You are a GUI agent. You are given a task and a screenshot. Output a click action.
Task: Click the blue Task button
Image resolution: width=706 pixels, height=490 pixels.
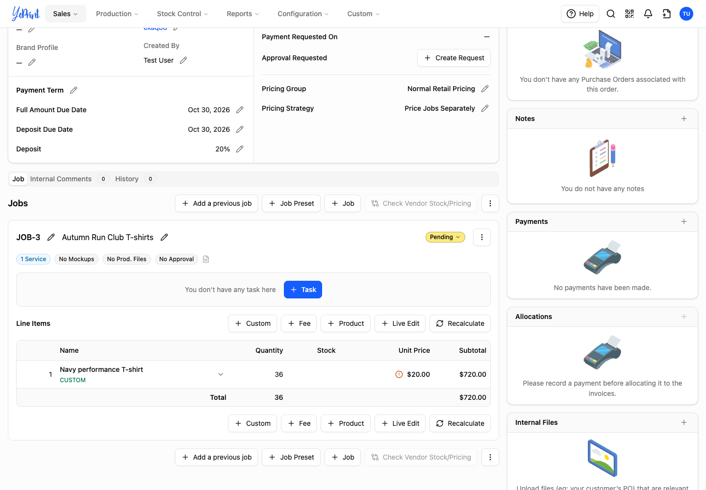303,290
